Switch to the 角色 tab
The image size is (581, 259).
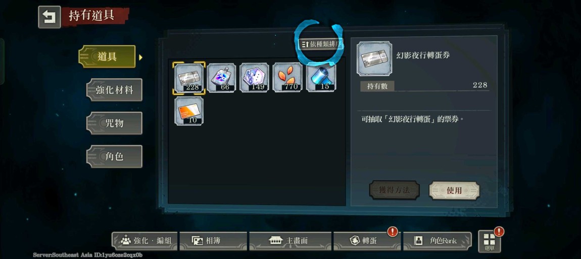pos(114,156)
